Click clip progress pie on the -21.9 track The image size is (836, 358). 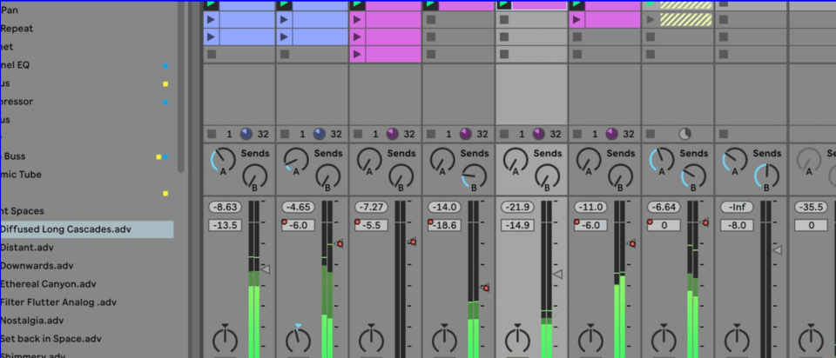click(x=538, y=134)
